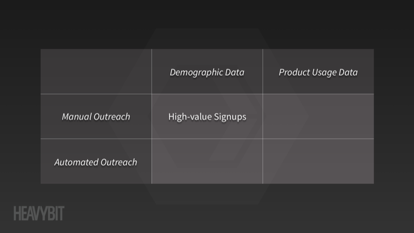Click empty cell for Automated Outreach under Demographic Data
The width and height of the screenshot is (414, 233).
[x=208, y=161]
